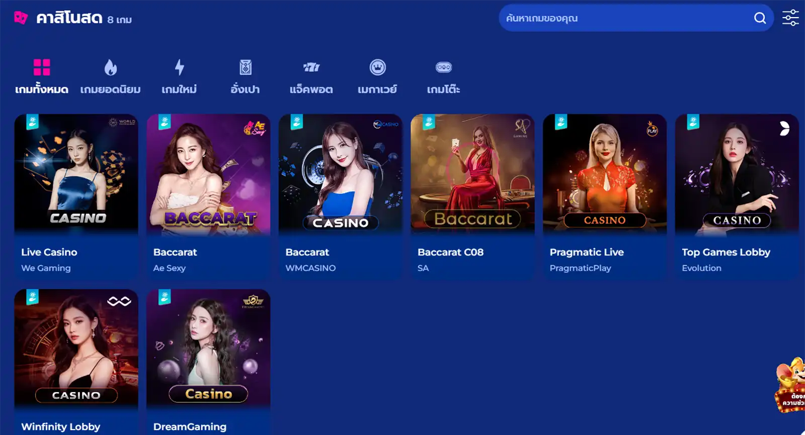Open the filter settings sliders icon
Viewport: 805px width, 435px height.
tap(790, 18)
